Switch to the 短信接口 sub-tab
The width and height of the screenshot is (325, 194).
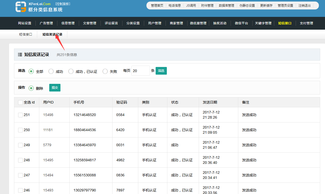26,35
